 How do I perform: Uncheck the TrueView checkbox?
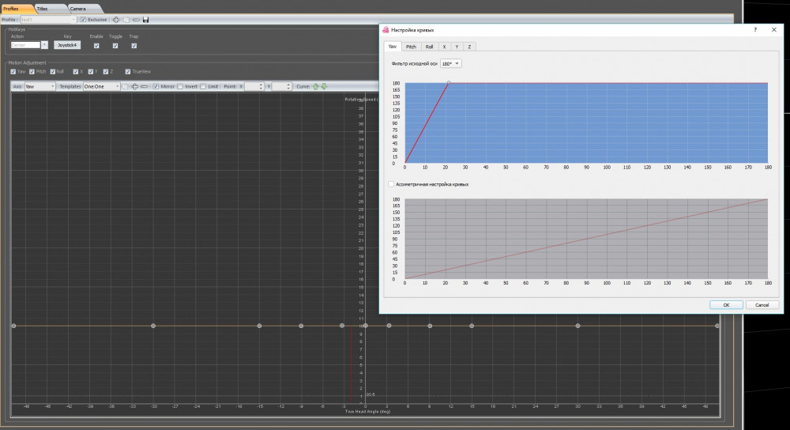(127, 71)
